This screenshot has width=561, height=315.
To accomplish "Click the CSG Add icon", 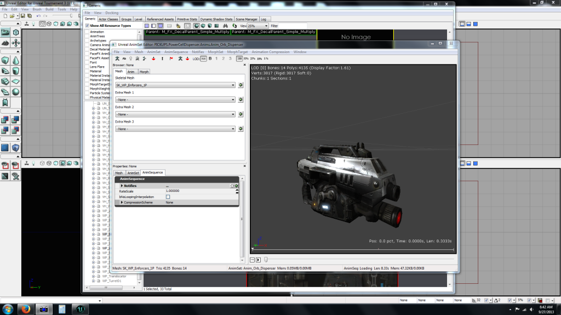I will (5, 120).
